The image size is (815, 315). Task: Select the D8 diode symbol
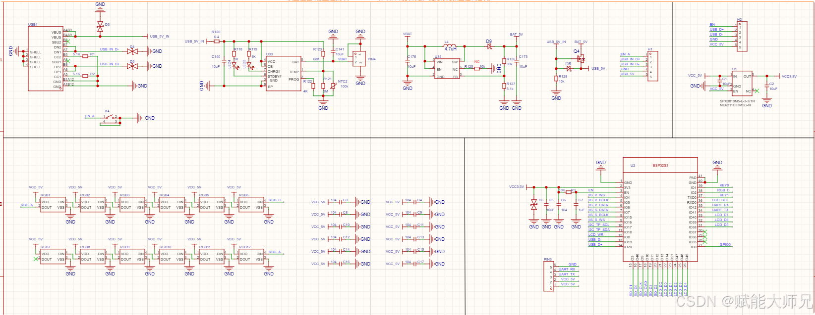(569, 69)
